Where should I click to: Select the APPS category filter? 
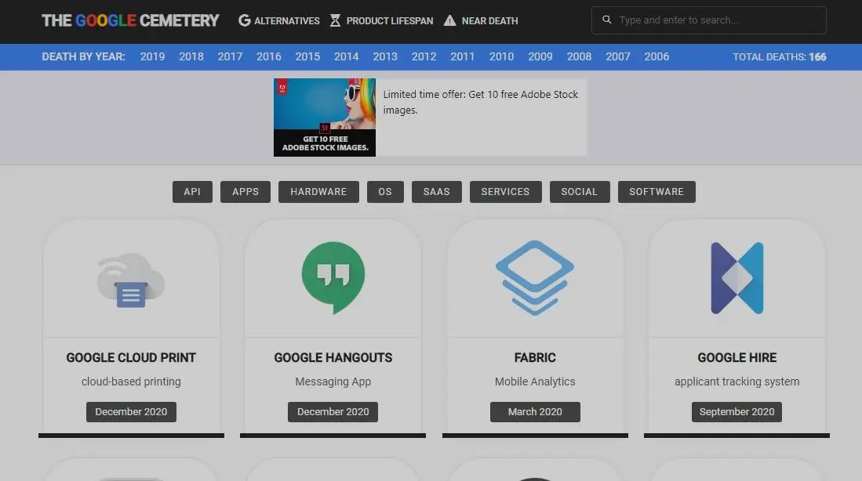pos(246,192)
